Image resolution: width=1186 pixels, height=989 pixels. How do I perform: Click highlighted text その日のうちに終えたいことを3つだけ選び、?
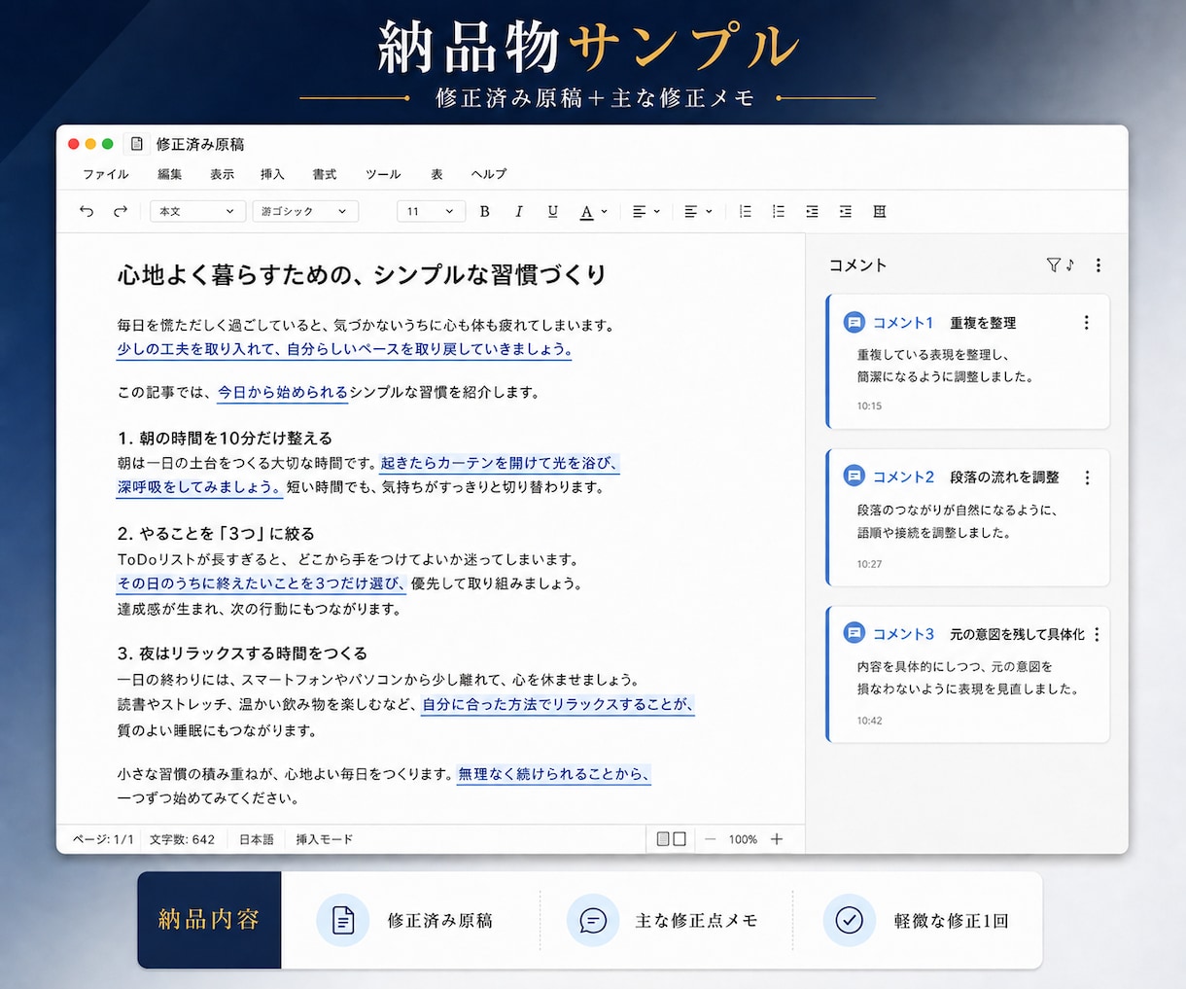coord(262,583)
